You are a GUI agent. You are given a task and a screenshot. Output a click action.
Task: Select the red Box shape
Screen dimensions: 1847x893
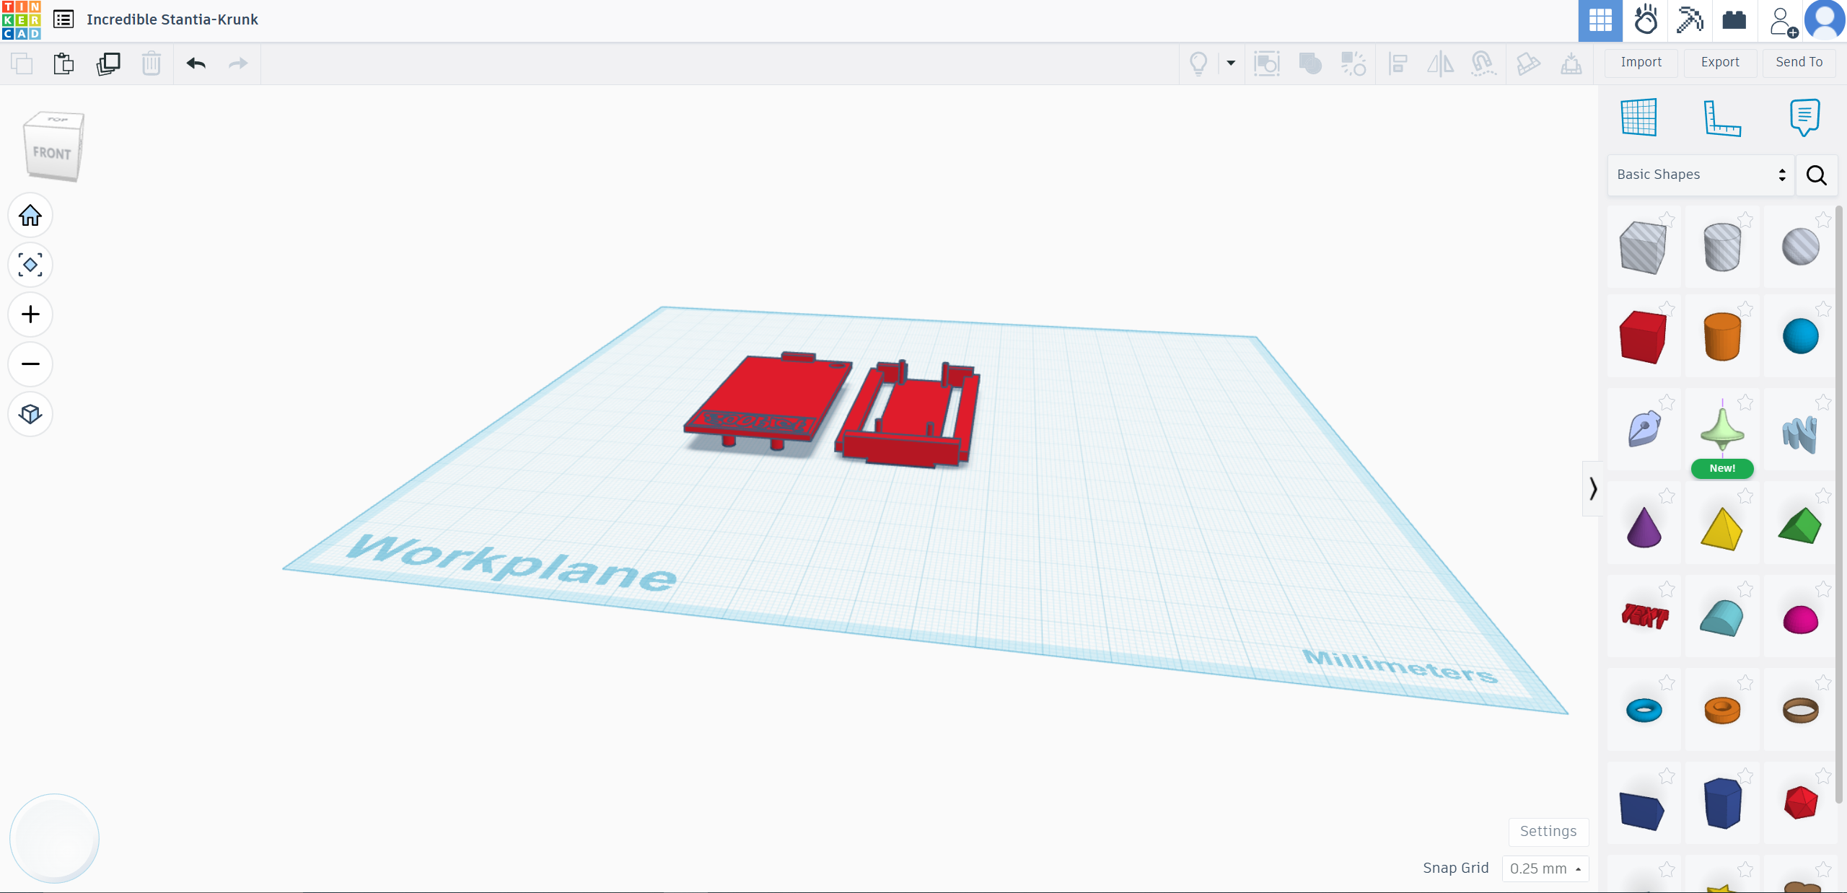[x=1643, y=337]
